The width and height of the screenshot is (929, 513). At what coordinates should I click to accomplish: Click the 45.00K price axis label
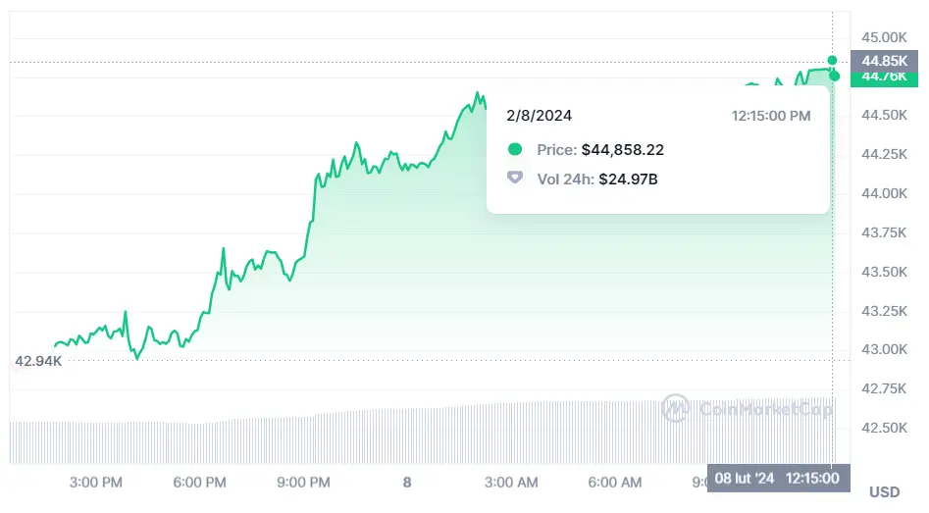pos(884,37)
